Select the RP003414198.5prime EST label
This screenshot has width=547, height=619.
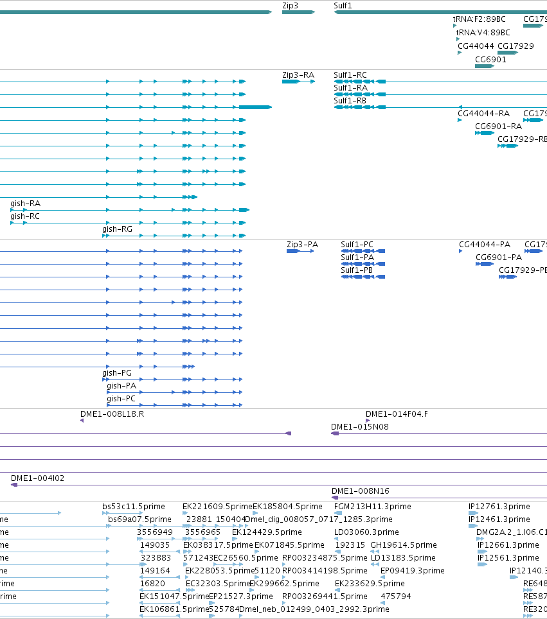pyautogui.click(x=325, y=570)
